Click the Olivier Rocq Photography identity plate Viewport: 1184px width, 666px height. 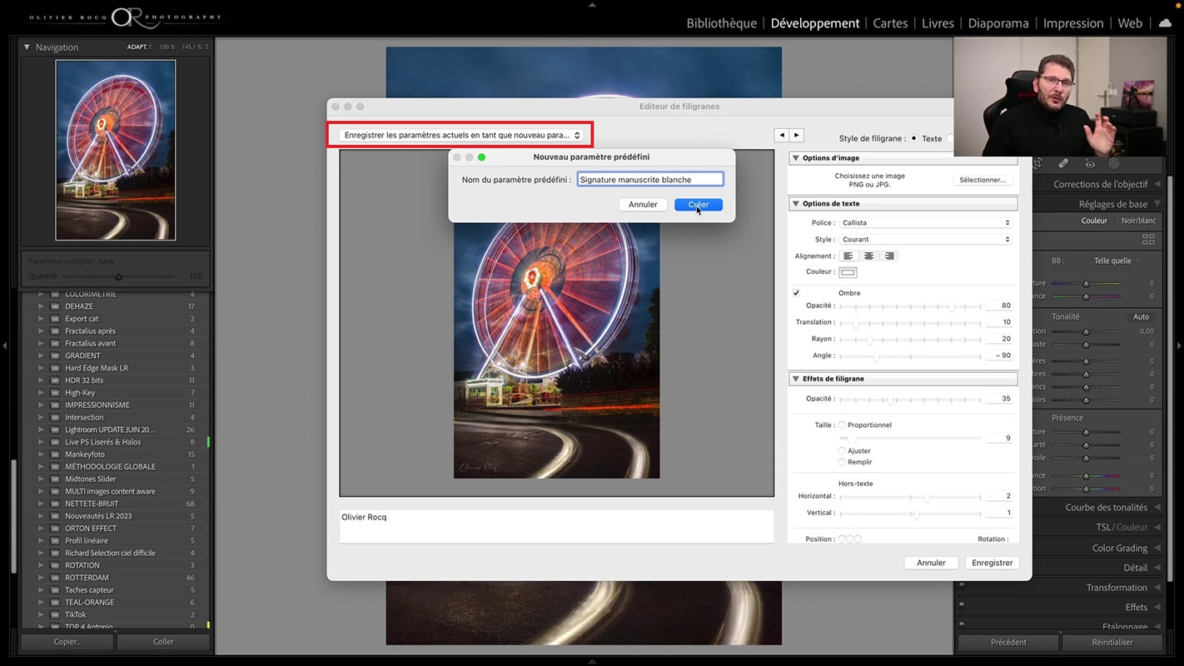pos(125,17)
